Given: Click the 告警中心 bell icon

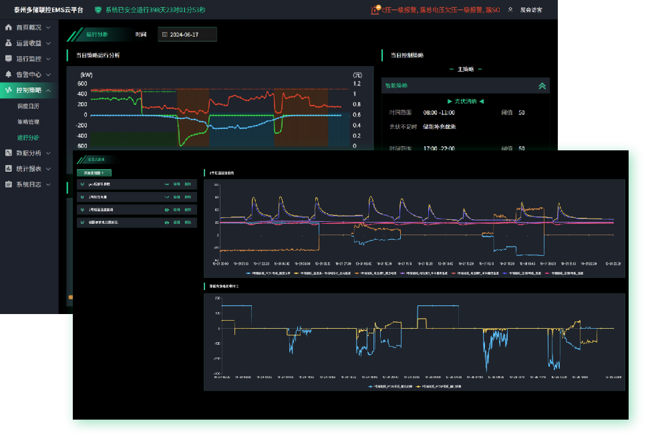Looking at the screenshot, I should pyautogui.click(x=8, y=74).
